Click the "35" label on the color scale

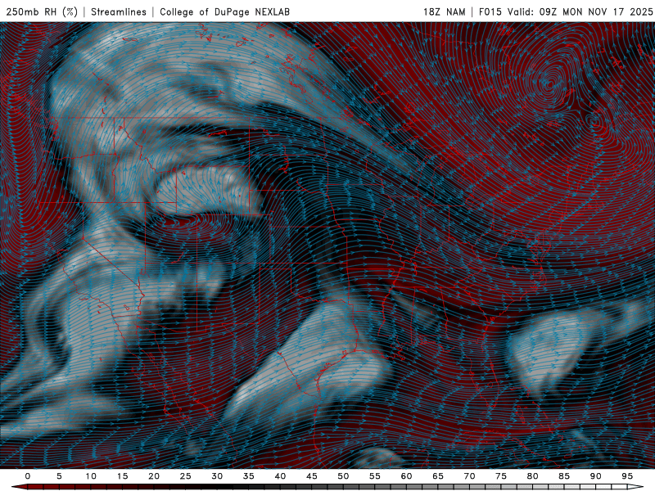(x=249, y=476)
